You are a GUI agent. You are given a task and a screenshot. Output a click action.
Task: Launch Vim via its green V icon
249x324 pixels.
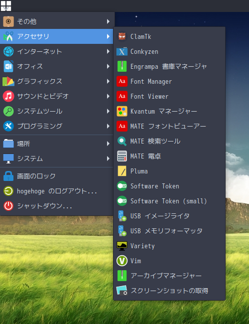[122, 261]
